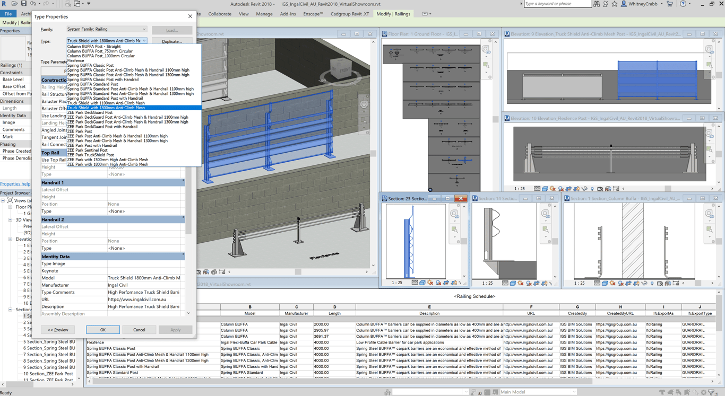
Task: Toggle the Sun Path in Section 23 view control bar
Action: [x=430, y=283]
